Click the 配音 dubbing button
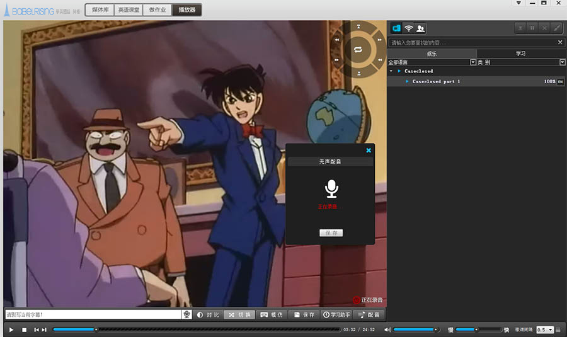 (369, 315)
